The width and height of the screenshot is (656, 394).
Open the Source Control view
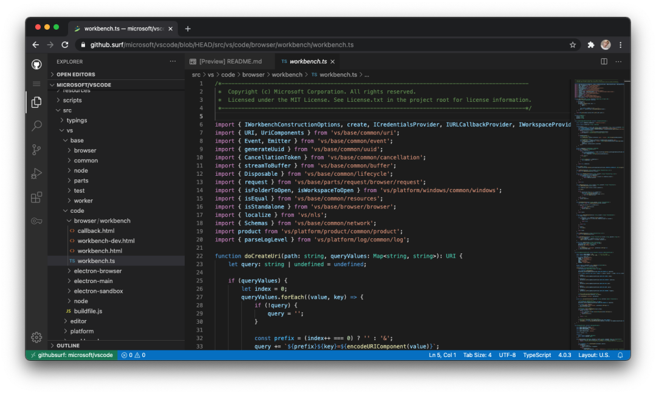click(37, 150)
